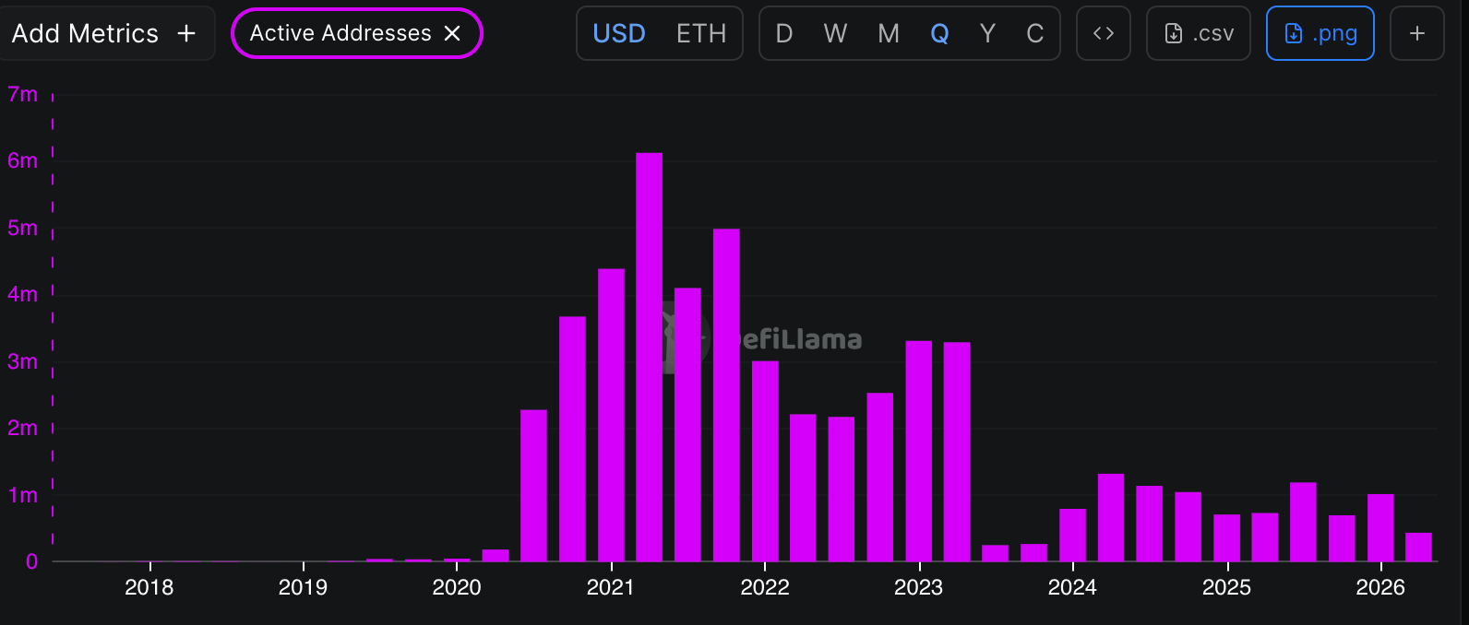
Task: Open the embed code brackets icon
Action: coord(1104,33)
